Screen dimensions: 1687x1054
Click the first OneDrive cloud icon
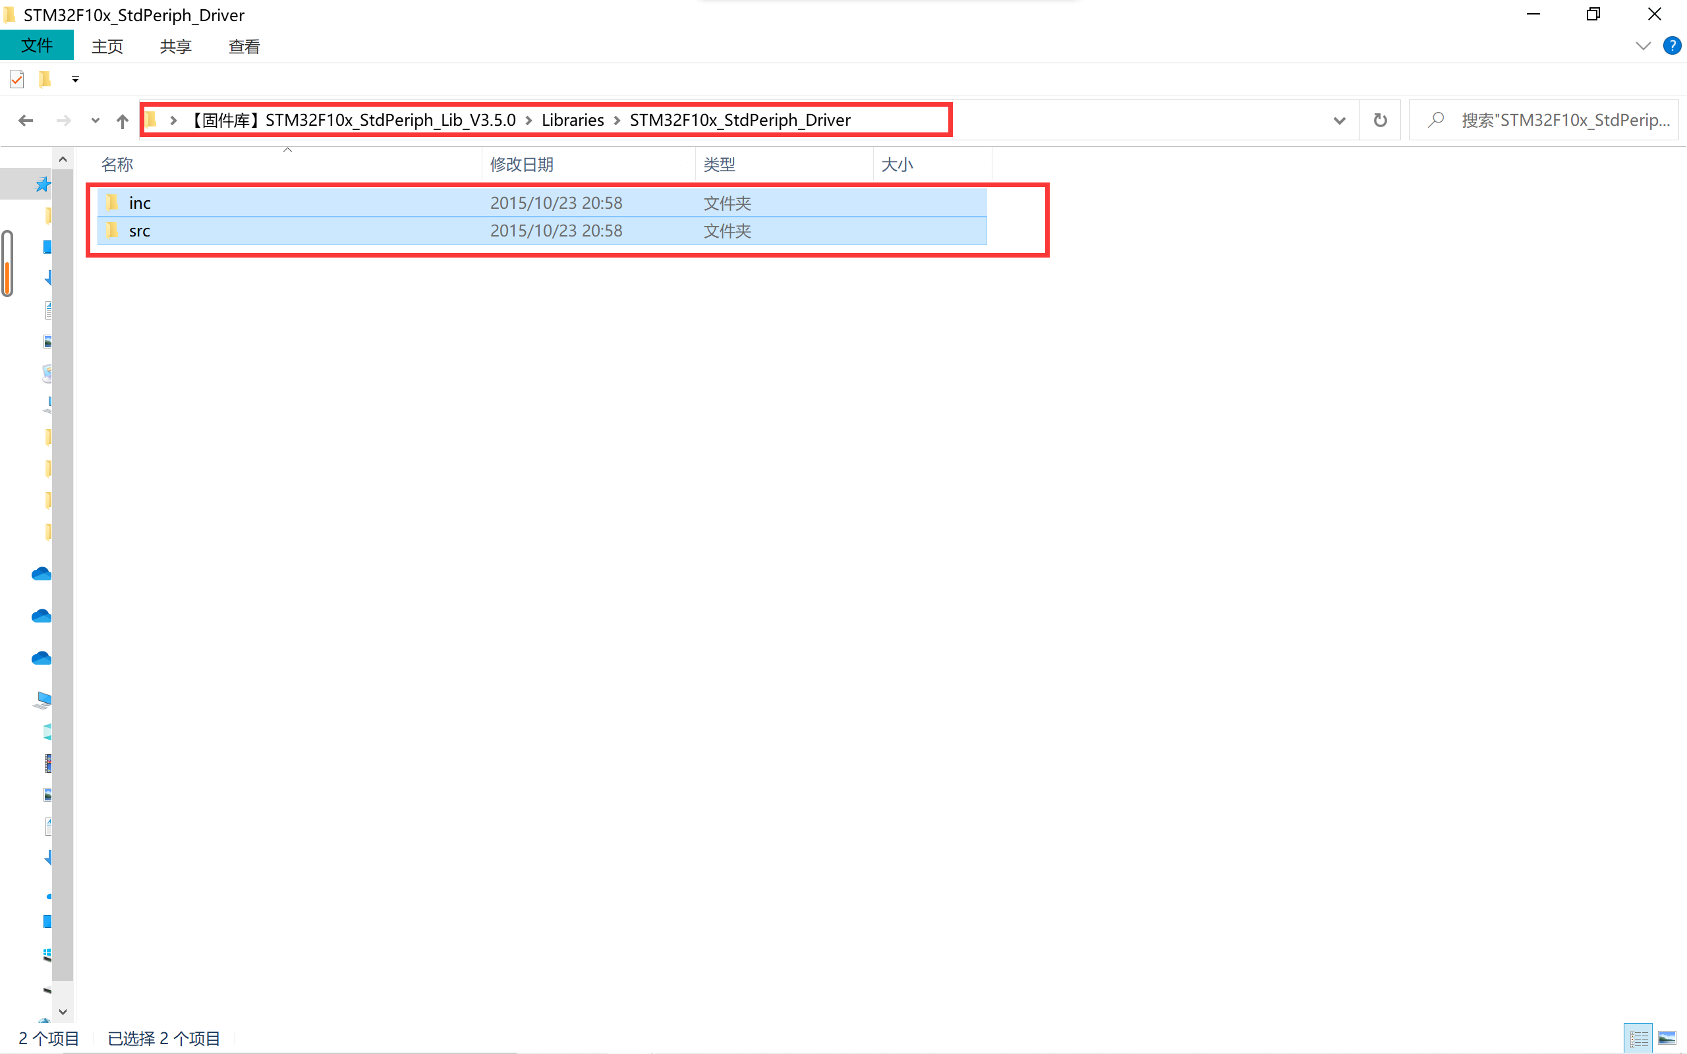[41, 574]
